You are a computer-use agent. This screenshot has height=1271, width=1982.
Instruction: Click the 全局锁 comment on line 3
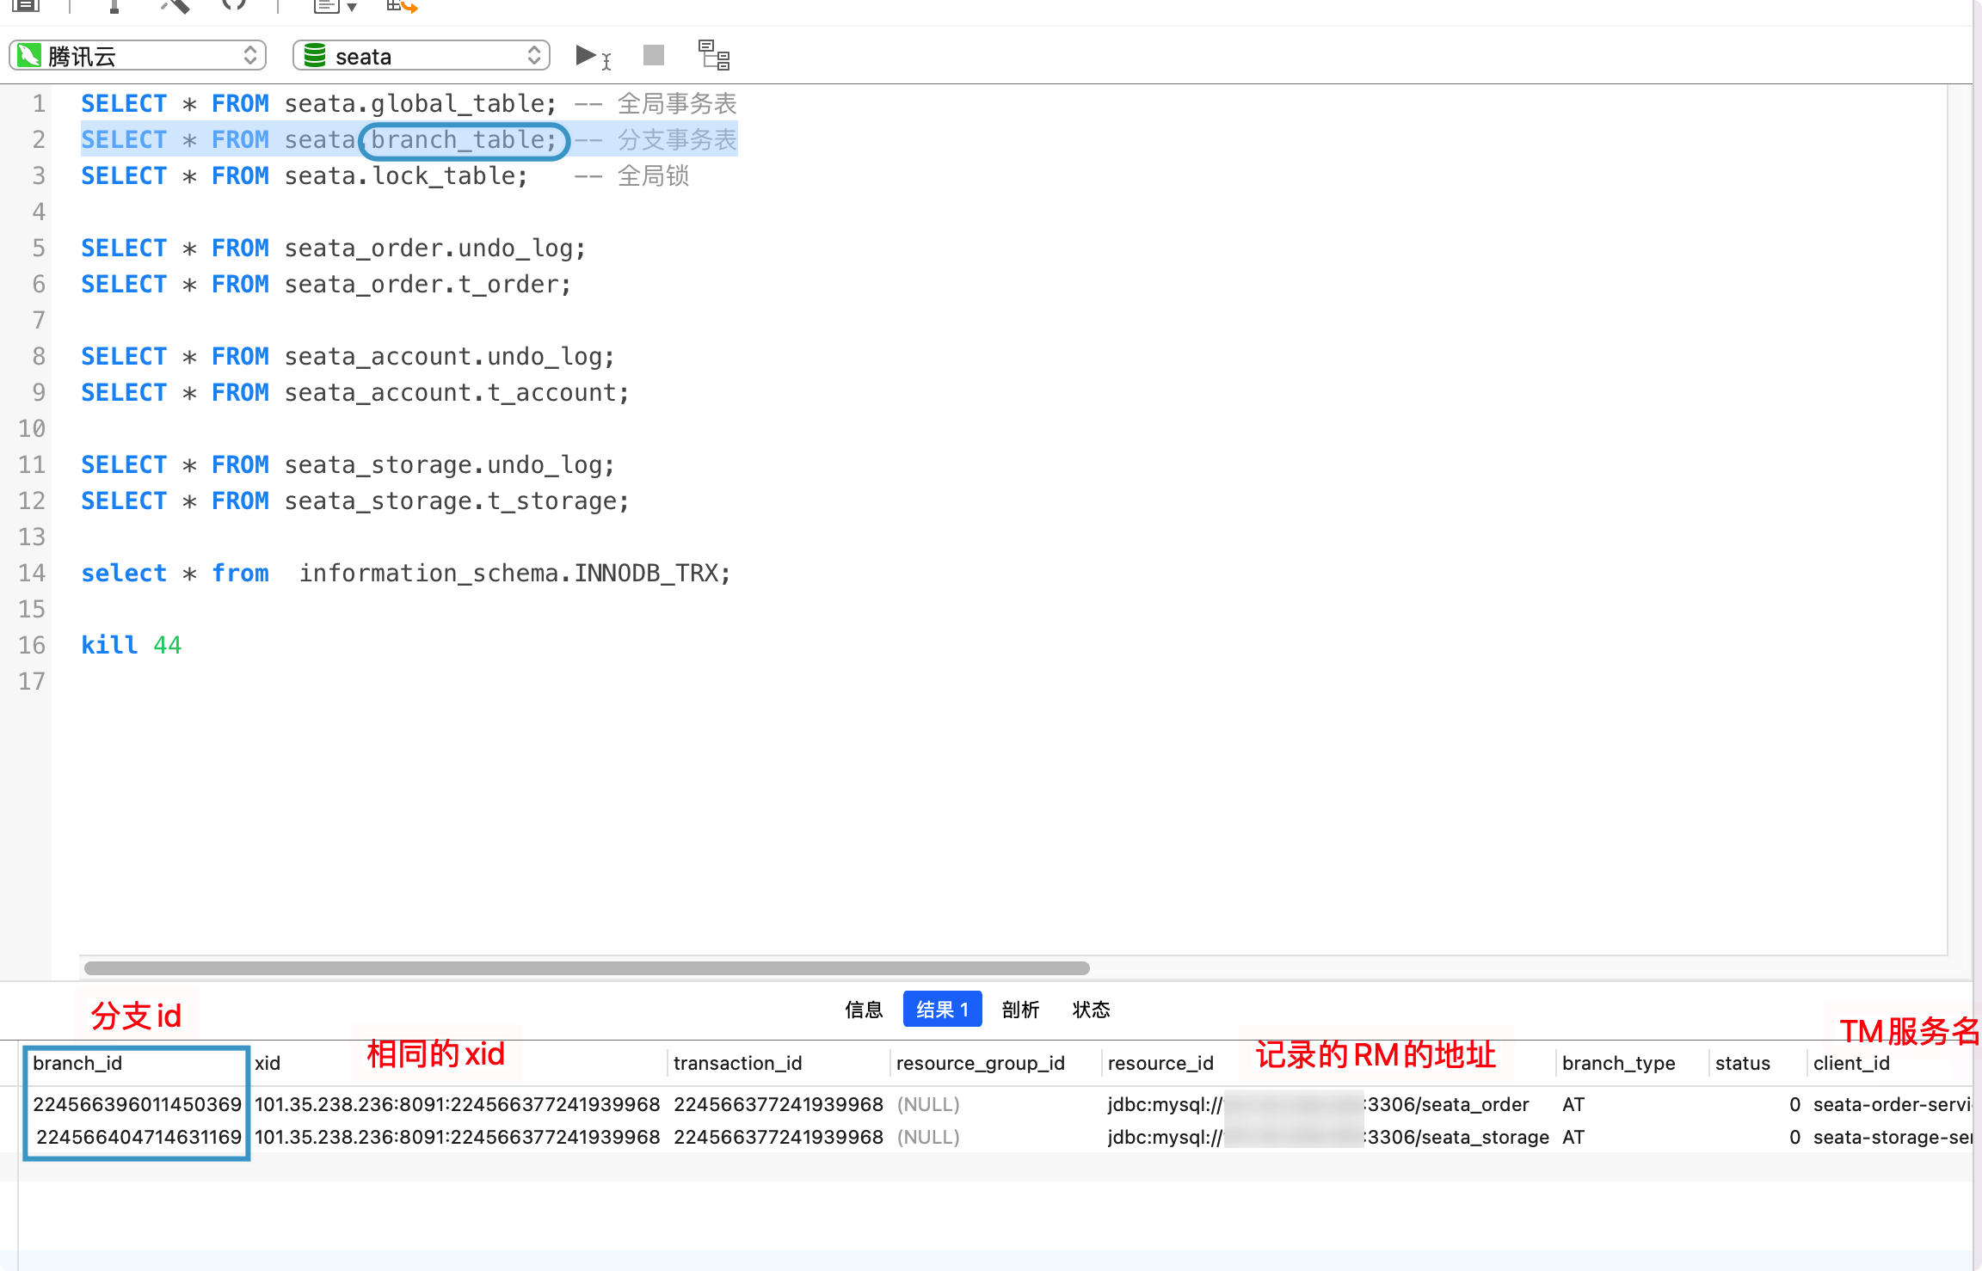653,175
